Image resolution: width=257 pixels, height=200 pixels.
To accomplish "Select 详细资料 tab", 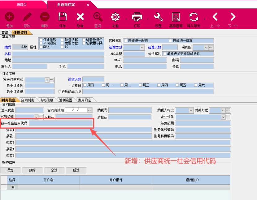I will click(20, 32).
